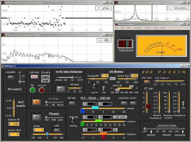This screenshot has height=142, width=191.
Task: Flip the phasing/muting toggle switch
Action: (73, 121)
